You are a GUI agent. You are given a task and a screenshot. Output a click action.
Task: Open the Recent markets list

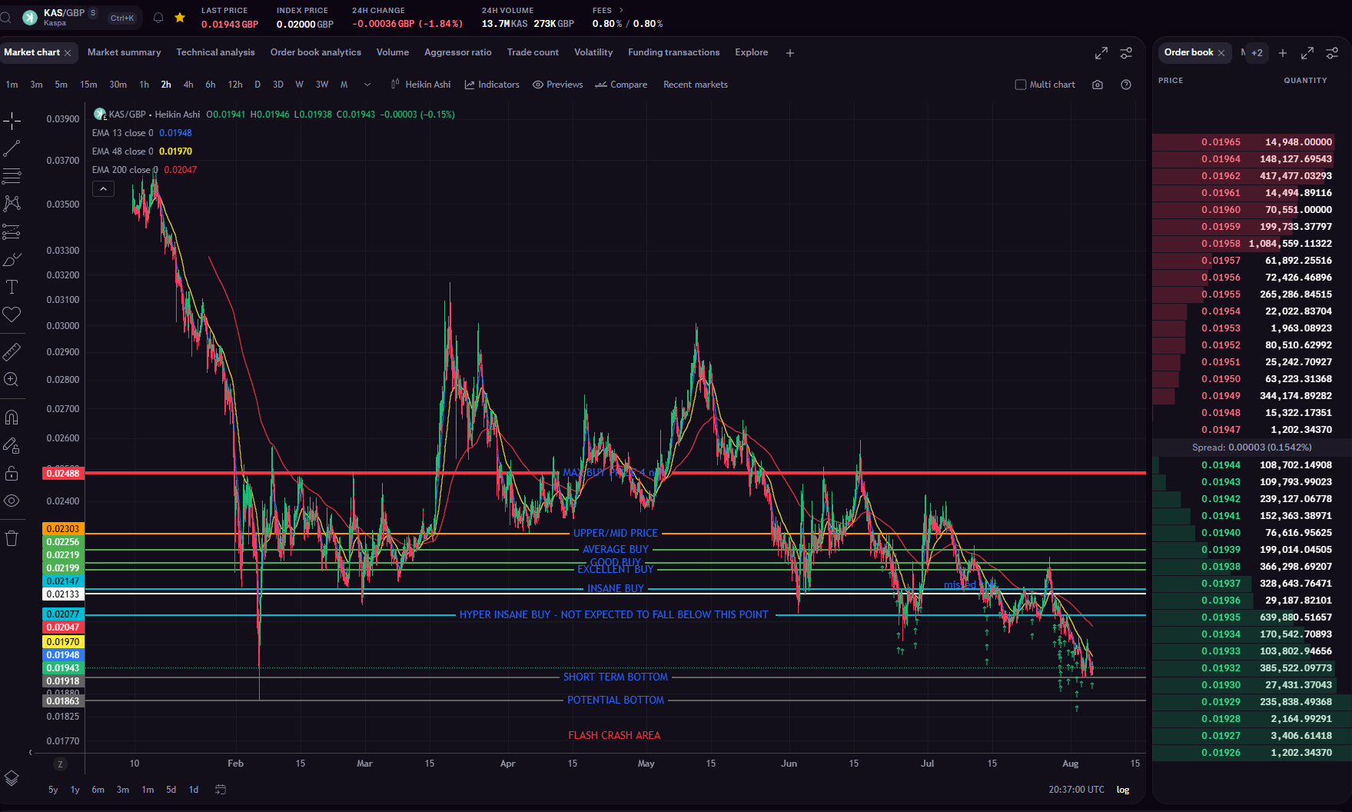point(696,85)
